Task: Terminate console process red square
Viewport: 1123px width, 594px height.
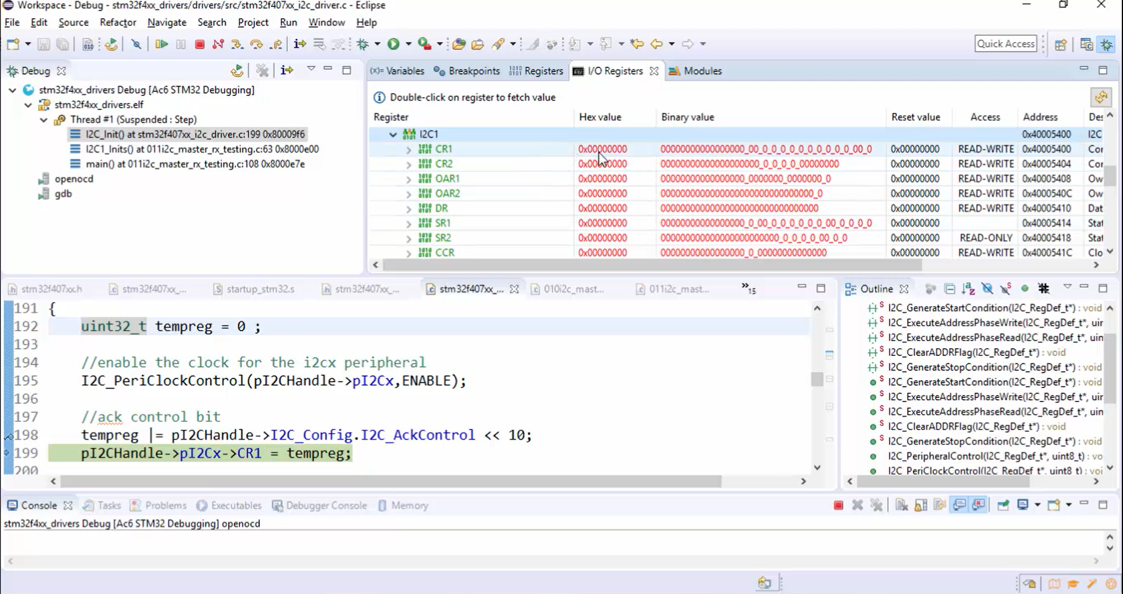Action: (x=838, y=505)
